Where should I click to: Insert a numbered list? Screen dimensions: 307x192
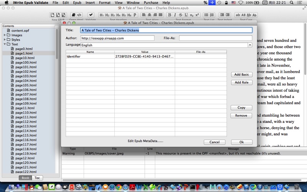pos(212,15)
